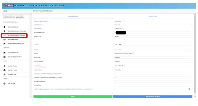Open Hubungi Kami contact page
This screenshot has height=106, width=198.
click(x=12, y=74)
